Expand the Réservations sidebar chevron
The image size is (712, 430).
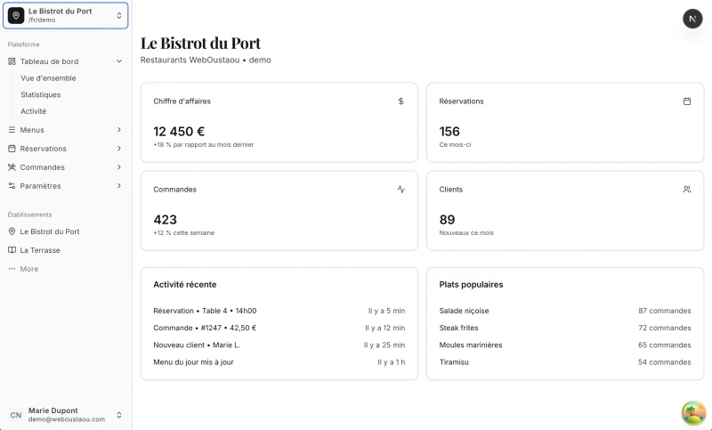click(119, 149)
